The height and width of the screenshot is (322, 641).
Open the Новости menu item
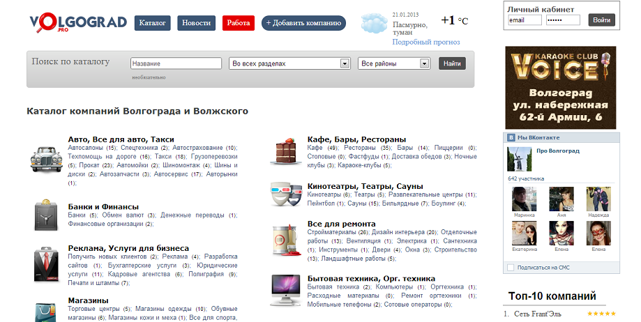point(196,23)
